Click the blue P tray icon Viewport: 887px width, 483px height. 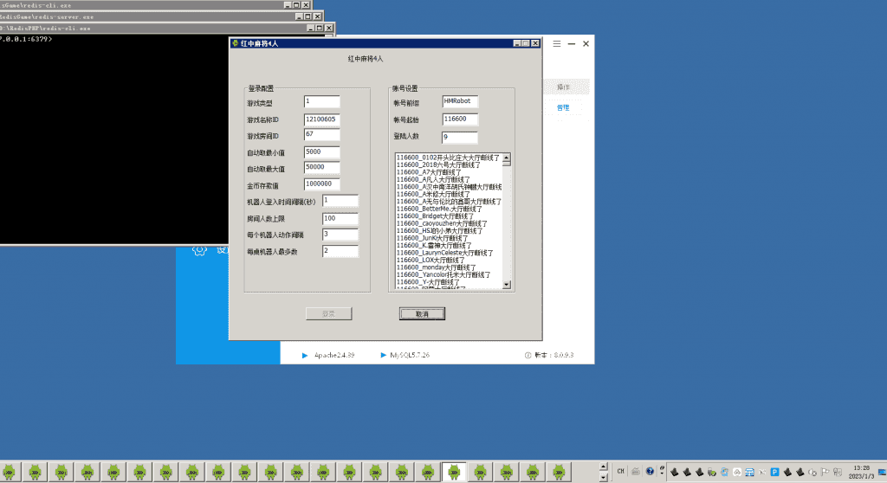[774, 472]
